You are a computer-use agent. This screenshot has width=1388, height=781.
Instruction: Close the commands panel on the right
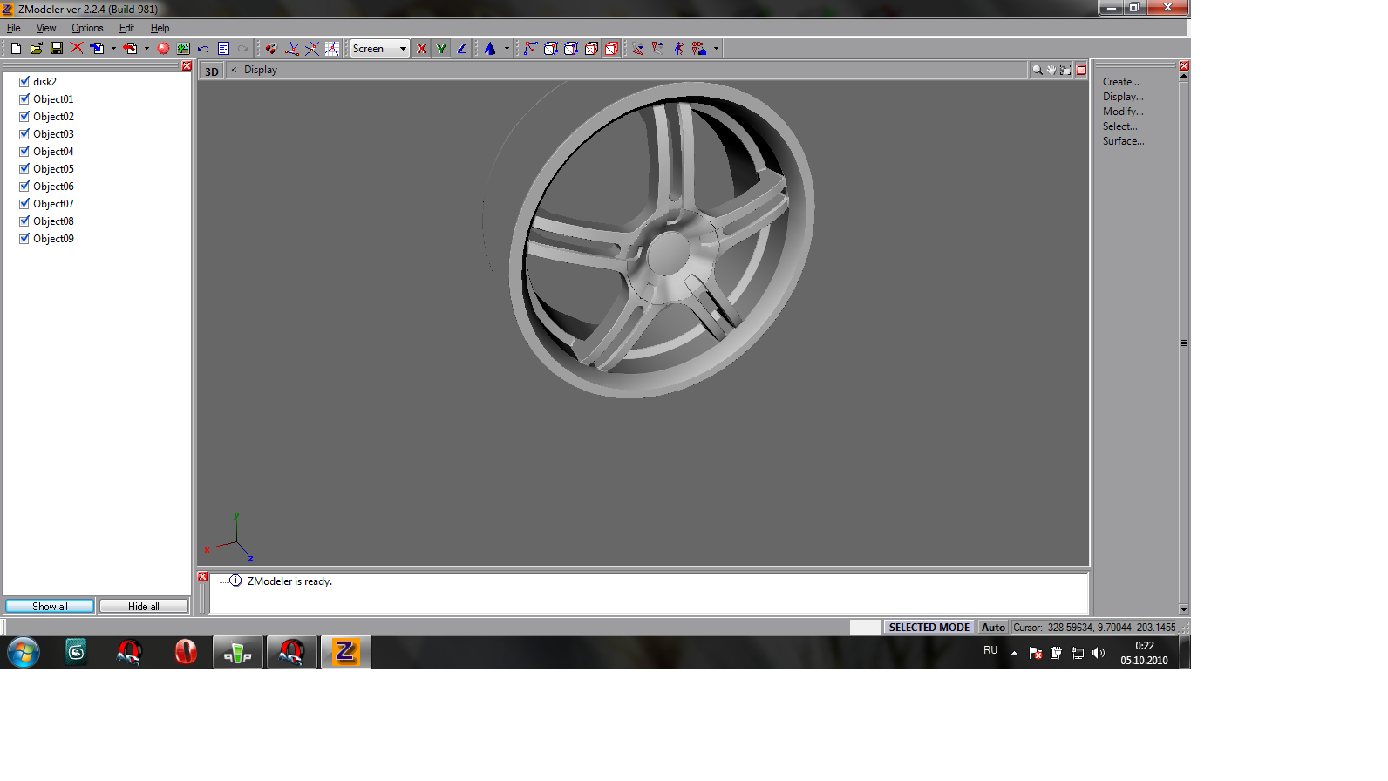click(1184, 66)
